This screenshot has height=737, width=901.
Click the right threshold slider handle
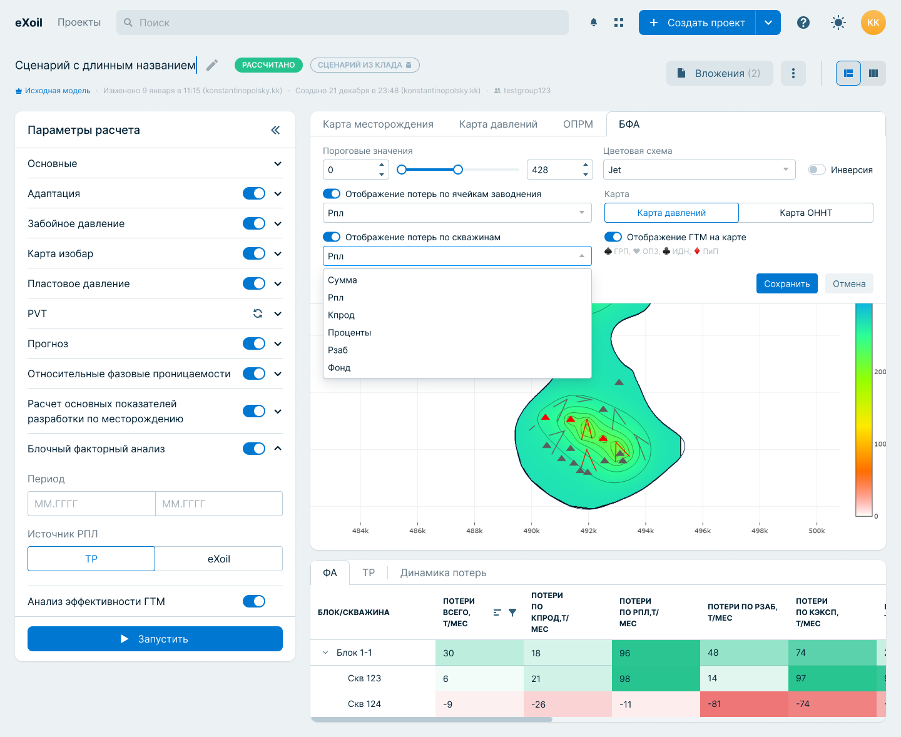point(458,170)
